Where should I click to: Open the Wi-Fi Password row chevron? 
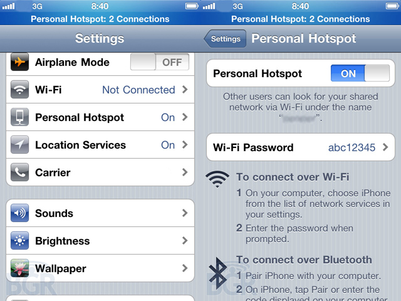click(x=385, y=147)
